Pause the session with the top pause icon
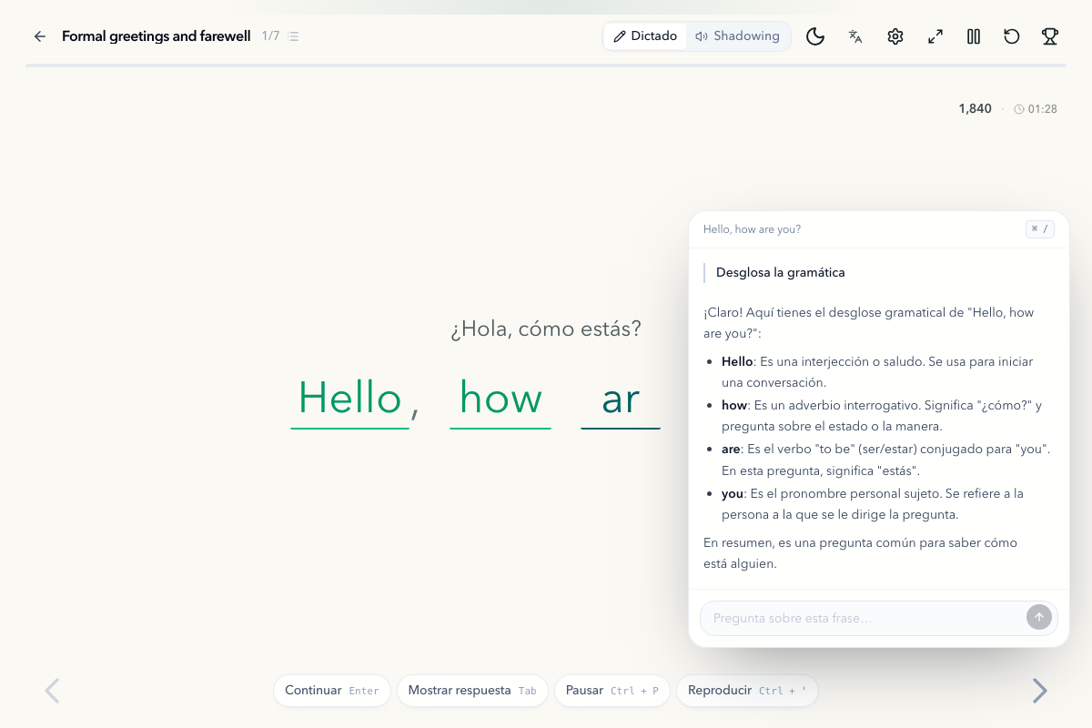 tap(974, 36)
